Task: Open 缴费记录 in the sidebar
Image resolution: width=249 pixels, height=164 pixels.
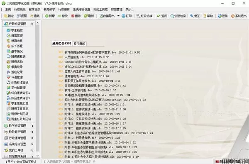Action: coord(15,67)
